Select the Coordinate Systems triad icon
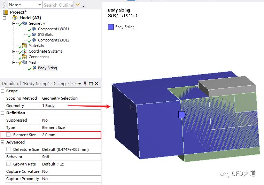This screenshot has height=185, width=264. (24, 51)
